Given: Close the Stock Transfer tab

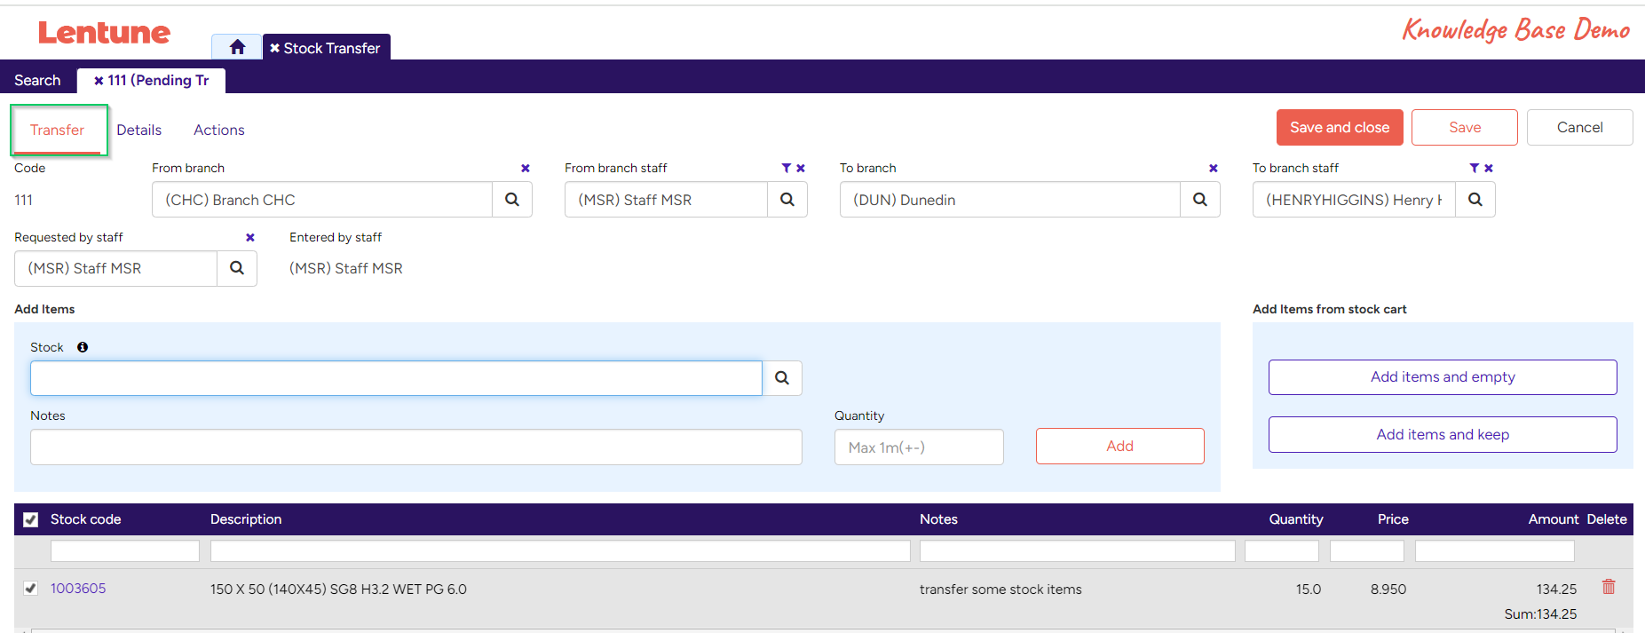Looking at the screenshot, I should 275,48.
